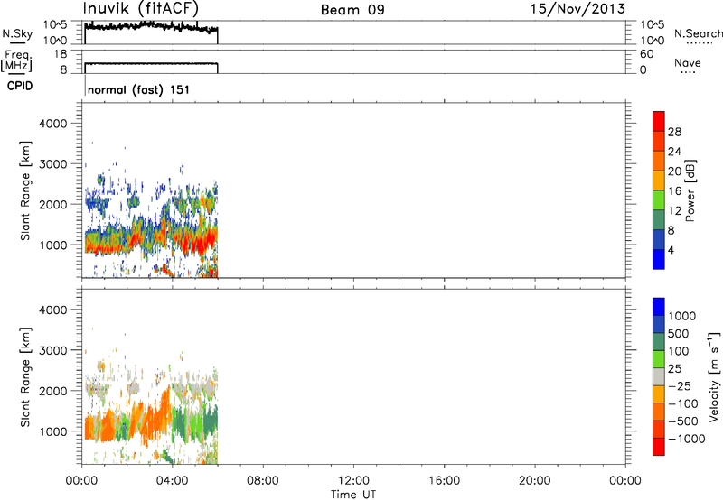Click the "-100" label on Velocity color bar
The width and height of the screenshot is (723, 500).
point(683,403)
